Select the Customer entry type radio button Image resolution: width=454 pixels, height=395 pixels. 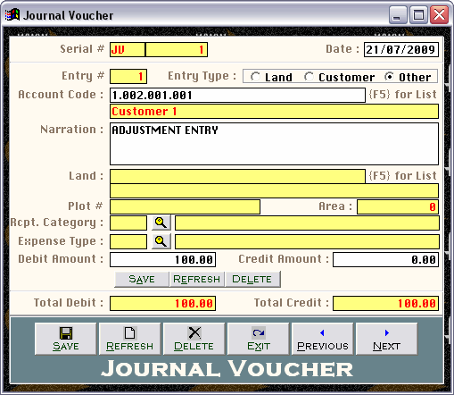pos(309,77)
